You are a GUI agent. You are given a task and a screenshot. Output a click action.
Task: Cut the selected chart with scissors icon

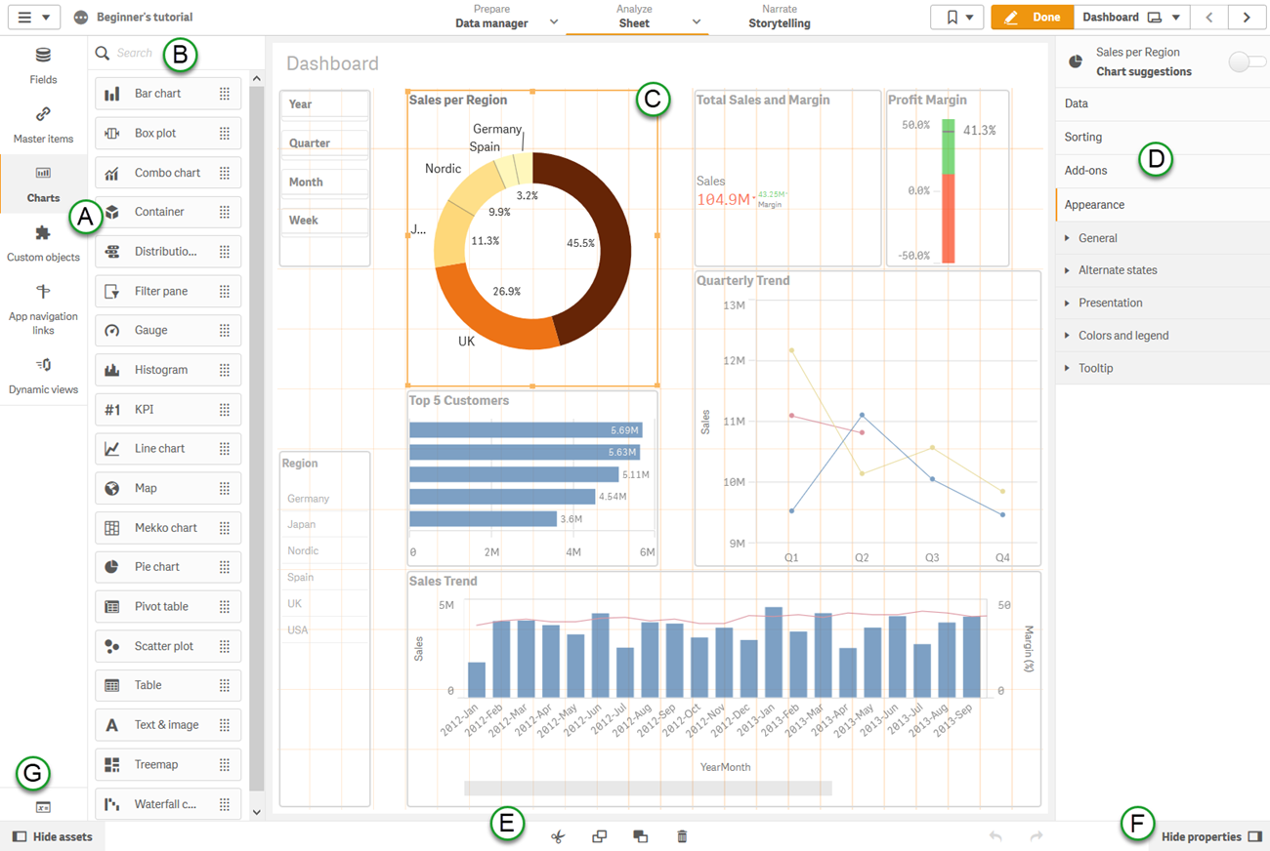click(558, 836)
